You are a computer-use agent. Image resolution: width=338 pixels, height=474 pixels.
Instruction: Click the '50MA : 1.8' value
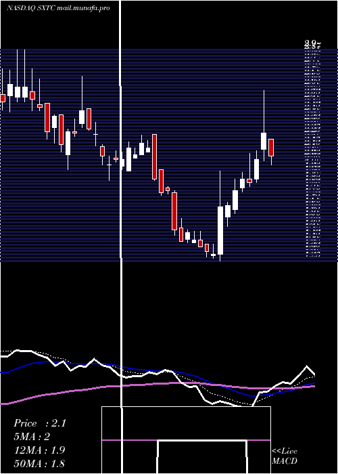point(39,463)
